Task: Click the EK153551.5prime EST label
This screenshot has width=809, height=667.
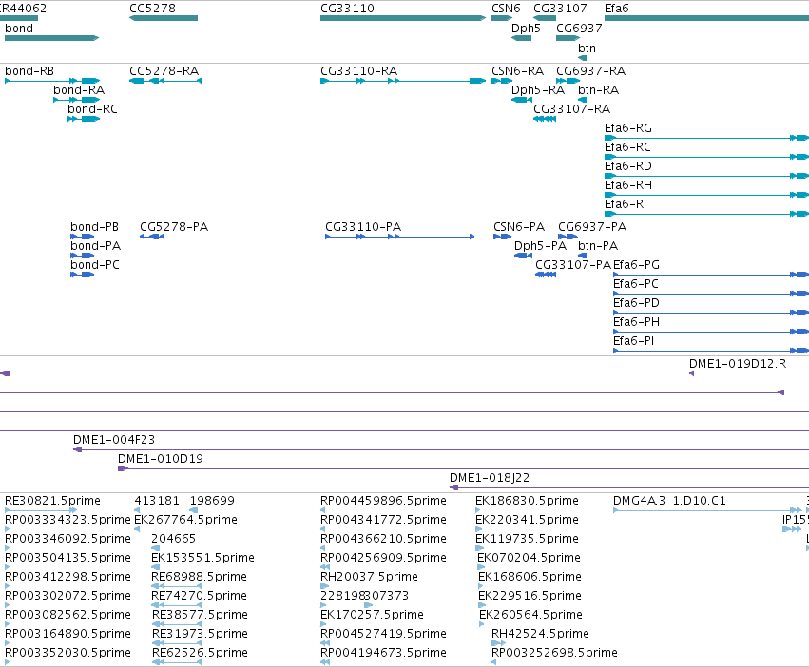Action: 202,558
